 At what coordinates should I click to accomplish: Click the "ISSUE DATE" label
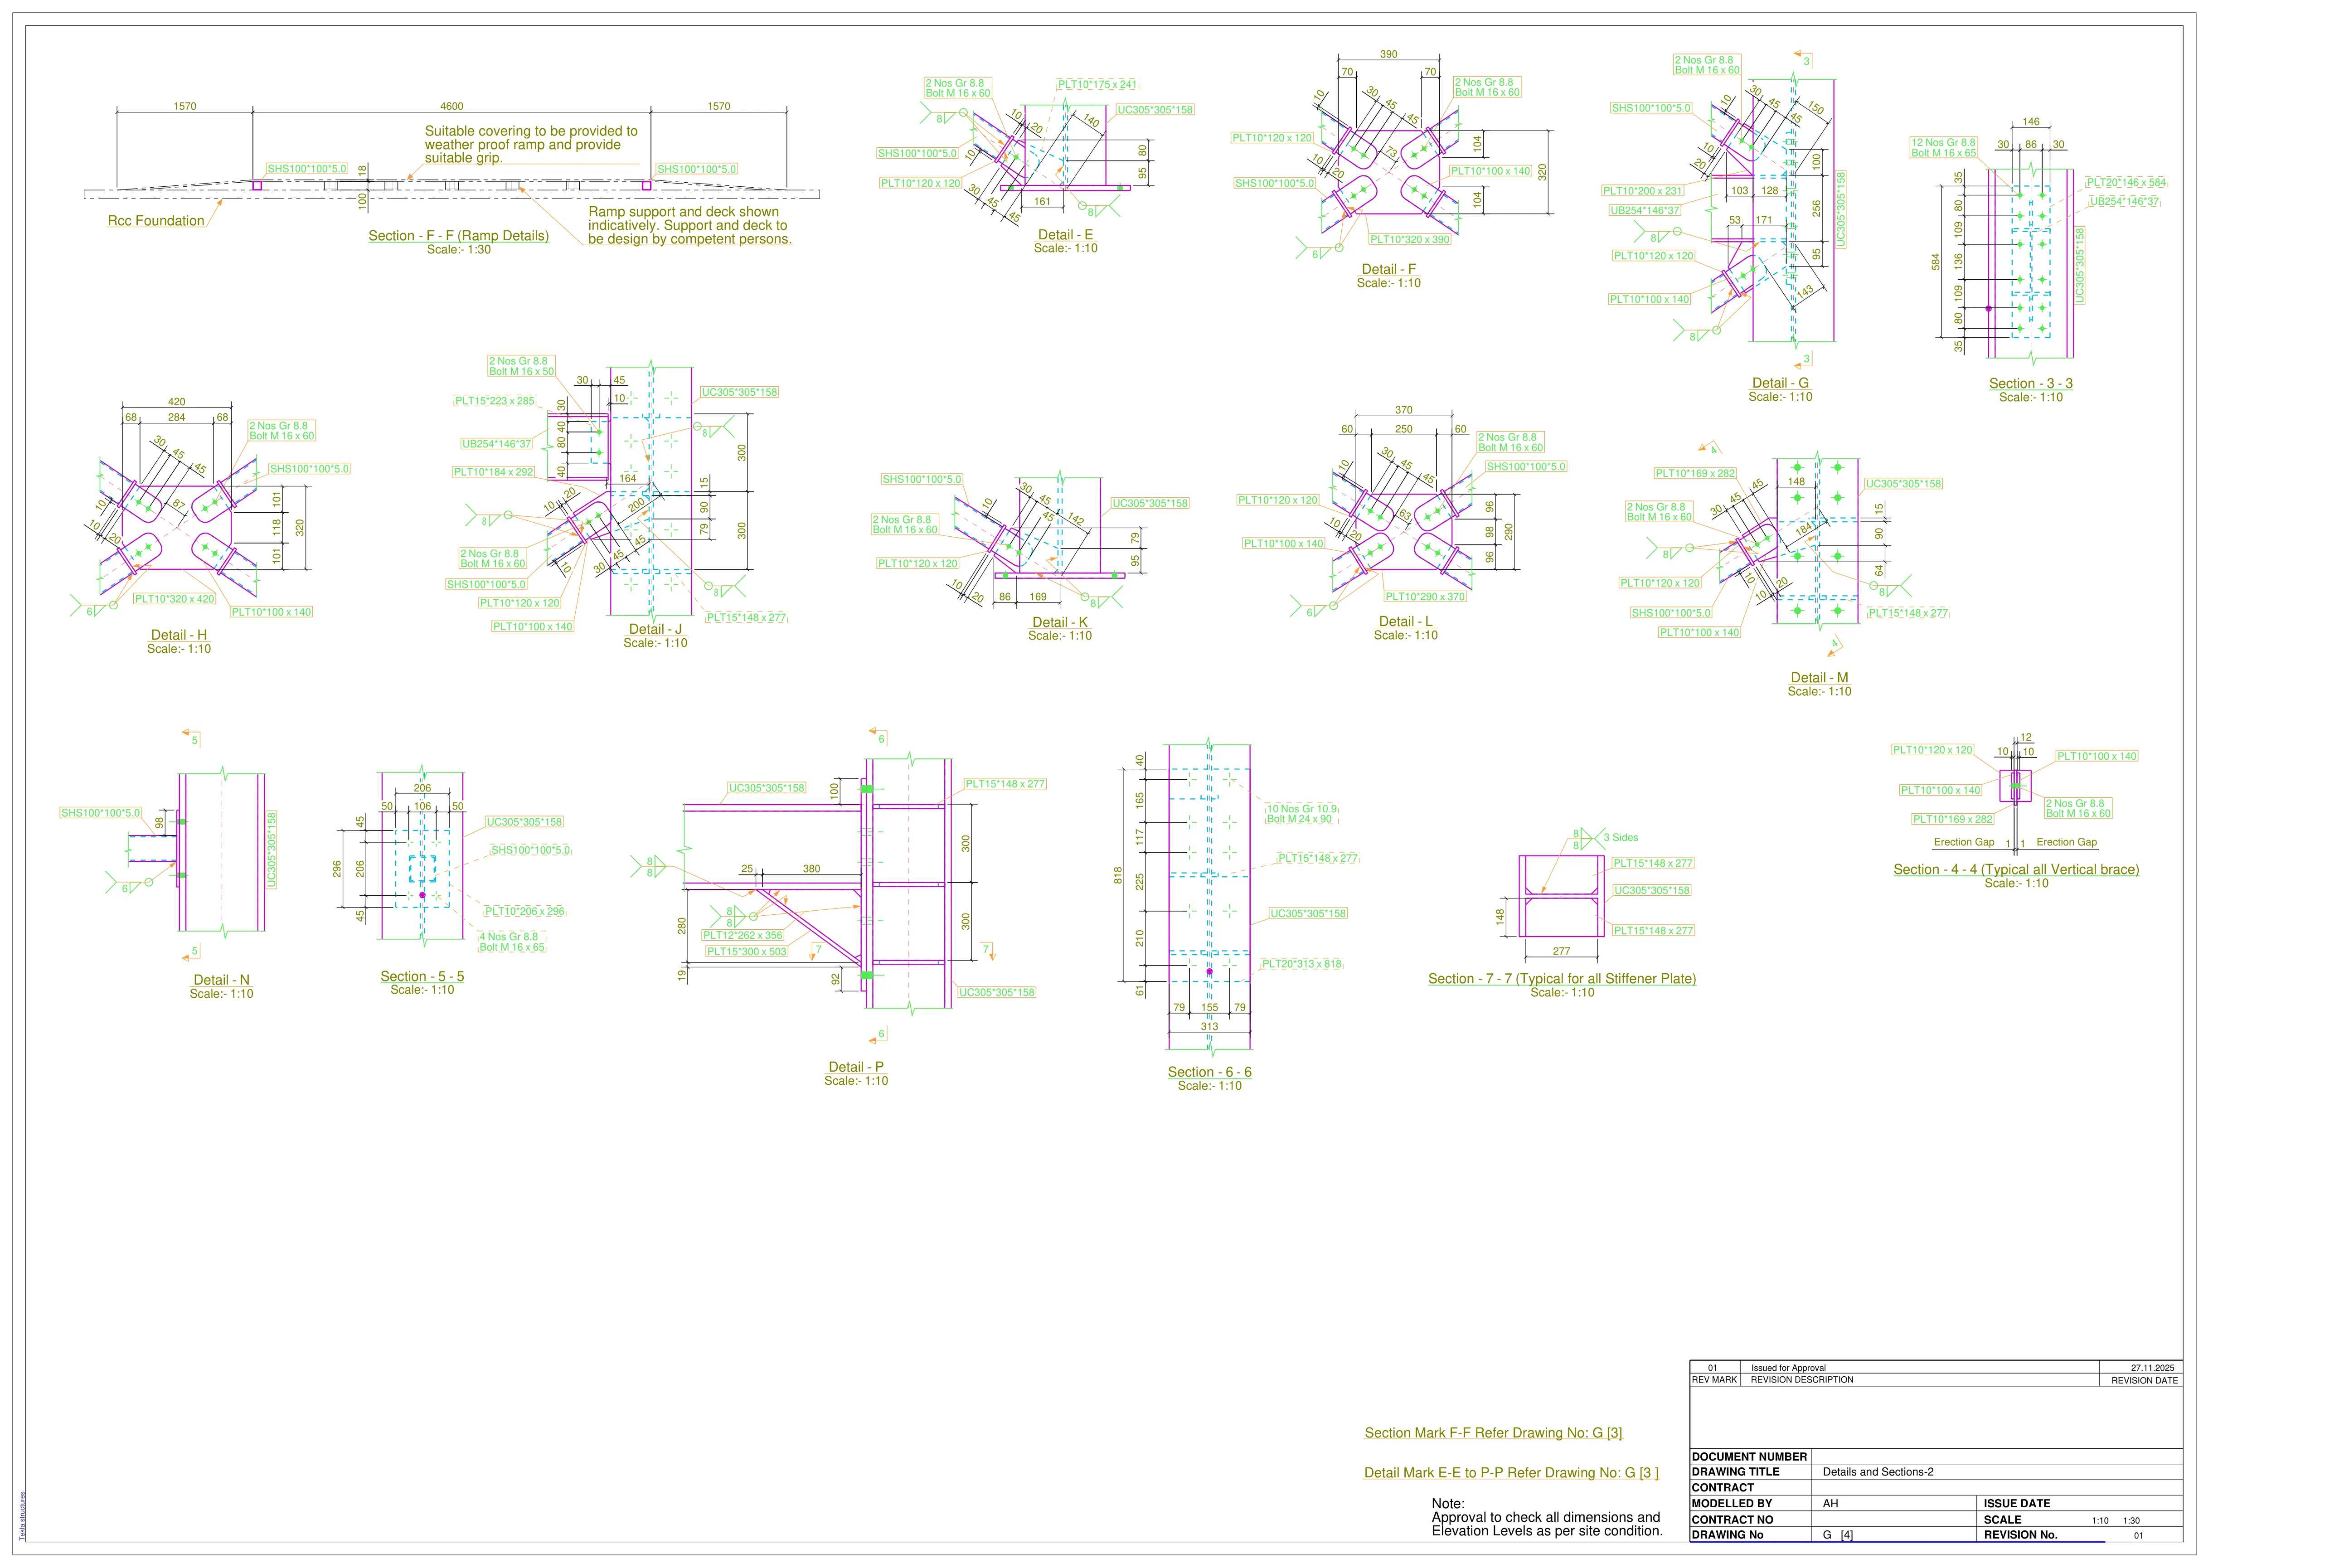[2017, 1504]
